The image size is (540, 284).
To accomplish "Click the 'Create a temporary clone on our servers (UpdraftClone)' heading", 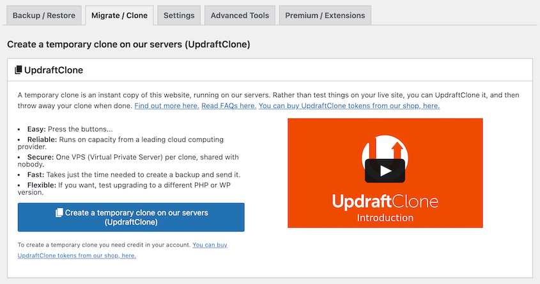I will [x=128, y=44].
